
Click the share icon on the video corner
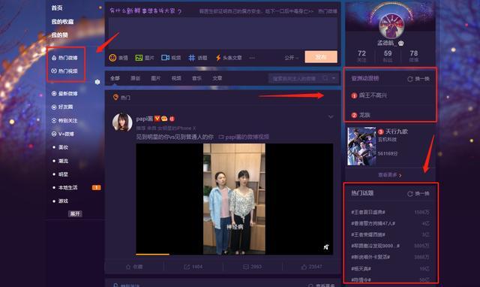coord(326,247)
